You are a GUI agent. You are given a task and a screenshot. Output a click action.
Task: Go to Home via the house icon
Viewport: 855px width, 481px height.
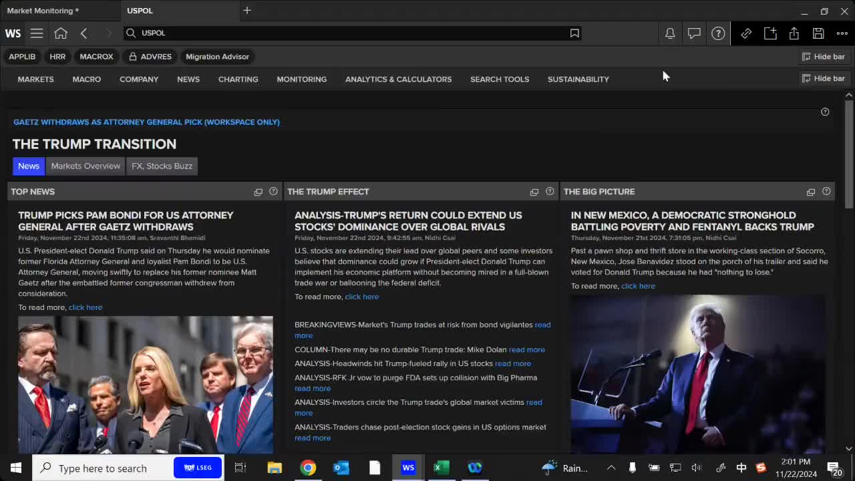tap(61, 33)
